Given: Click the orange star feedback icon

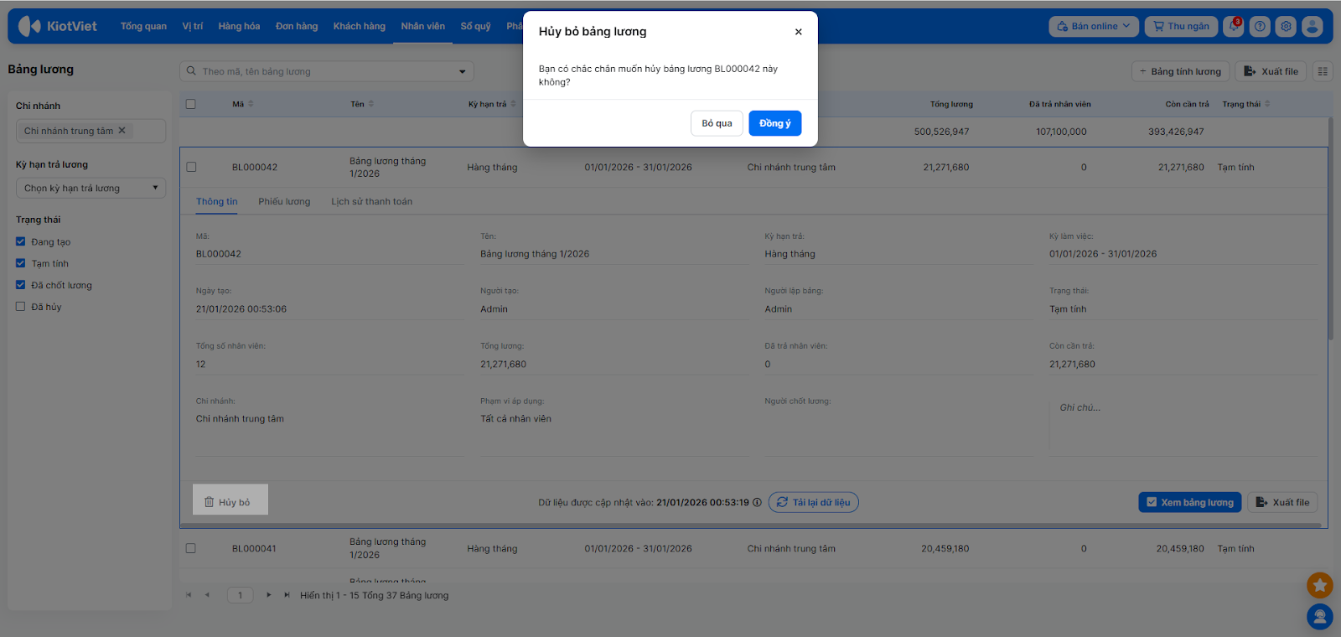Looking at the screenshot, I should pyautogui.click(x=1320, y=585).
